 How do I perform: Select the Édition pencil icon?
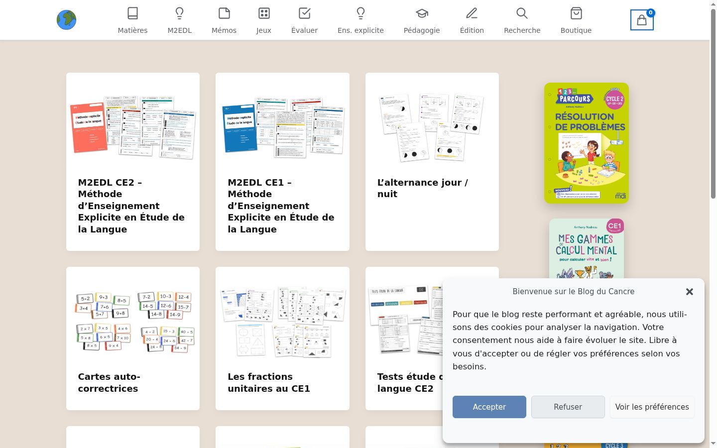[472, 13]
